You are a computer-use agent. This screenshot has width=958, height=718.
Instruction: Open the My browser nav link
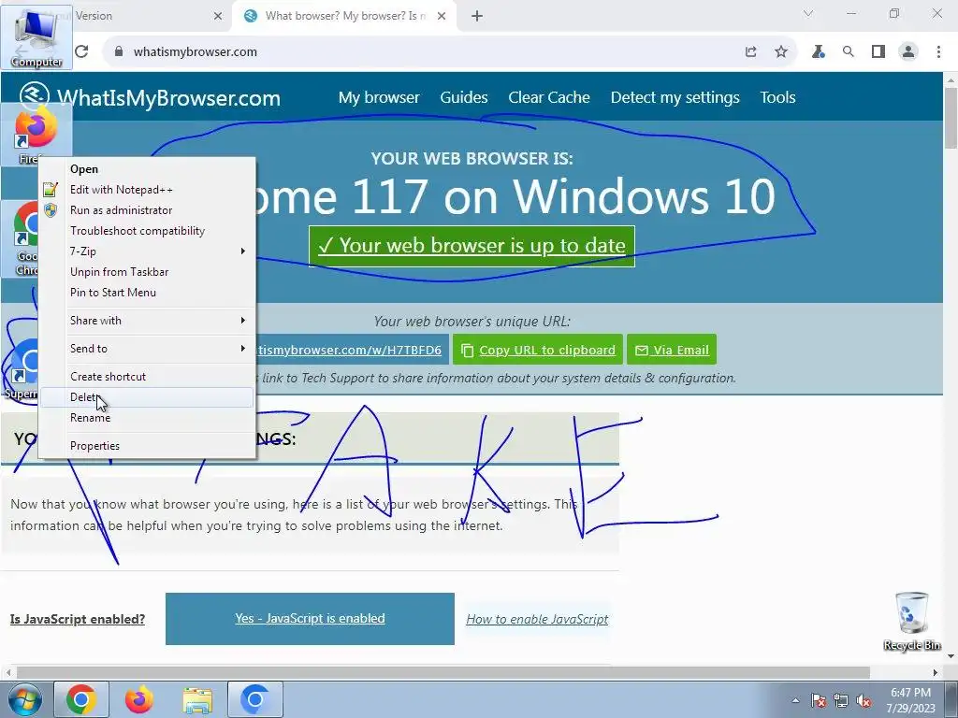coord(379,97)
